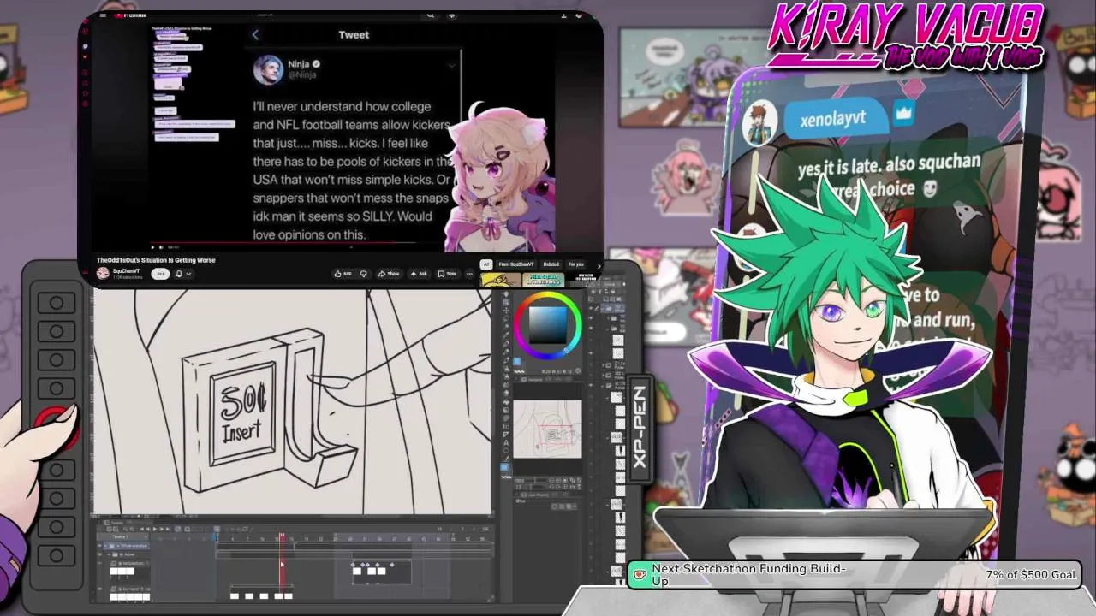1096x616 pixels.
Task: Click the red playhead marker on timeline ruler
Action: (x=282, y=536)
